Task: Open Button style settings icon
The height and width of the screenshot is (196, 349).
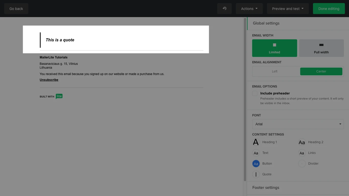Action: (x=256, y=164)
